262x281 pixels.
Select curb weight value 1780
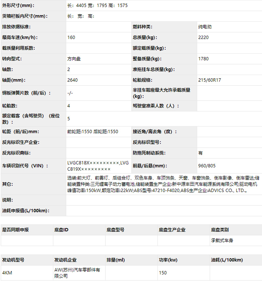203,59
